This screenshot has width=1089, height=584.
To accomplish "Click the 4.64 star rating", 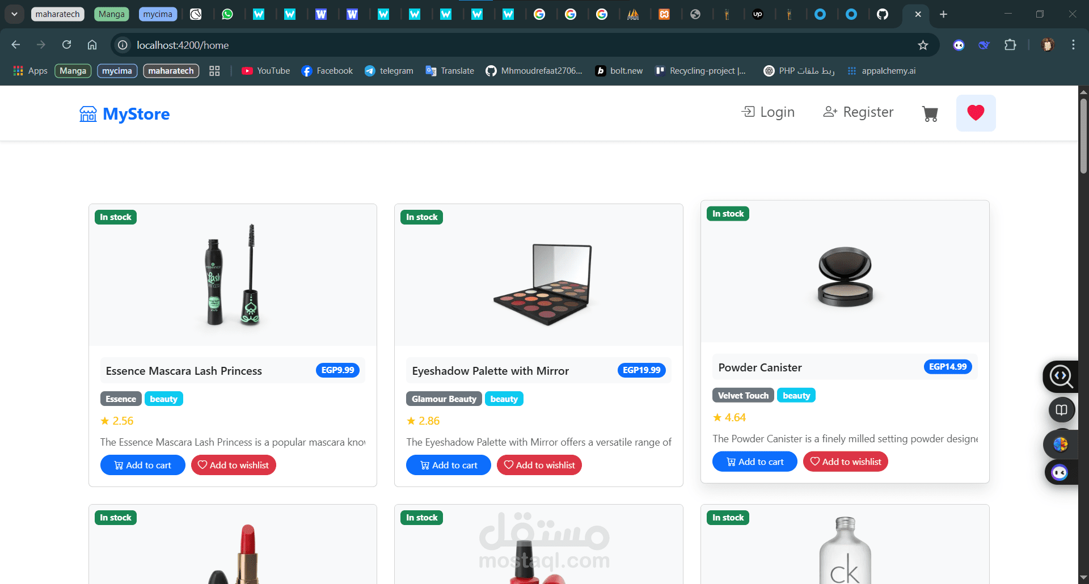I will point(729,418).
